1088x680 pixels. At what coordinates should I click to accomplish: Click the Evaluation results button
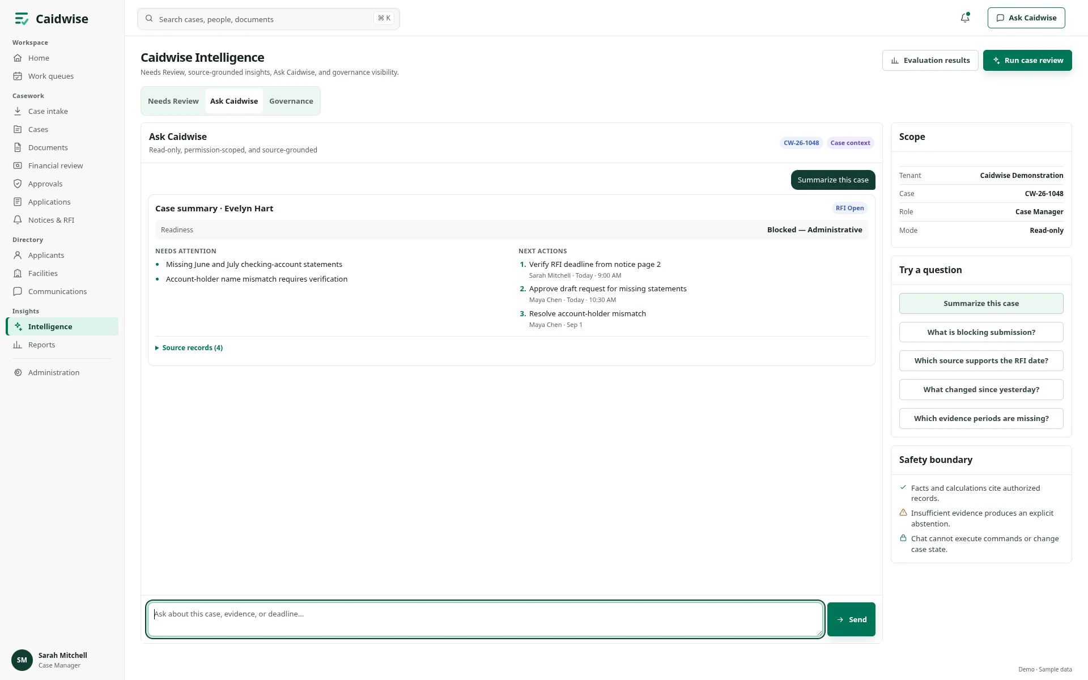(930, 60)
